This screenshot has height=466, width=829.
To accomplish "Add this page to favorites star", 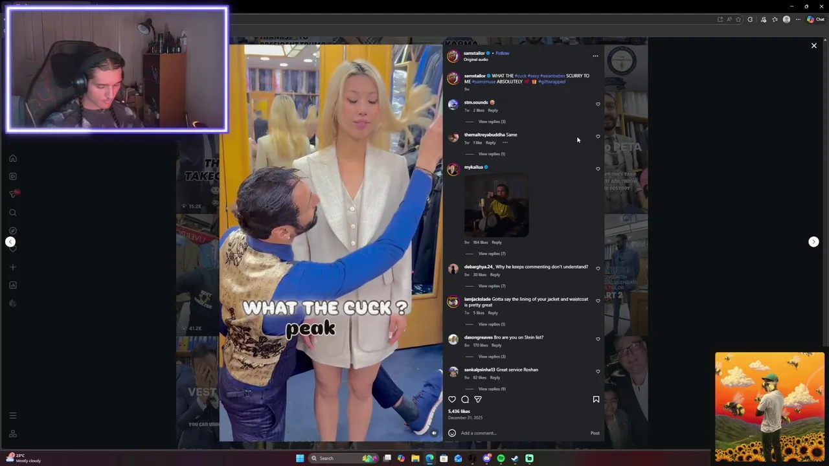I will [x=738, y=19].
